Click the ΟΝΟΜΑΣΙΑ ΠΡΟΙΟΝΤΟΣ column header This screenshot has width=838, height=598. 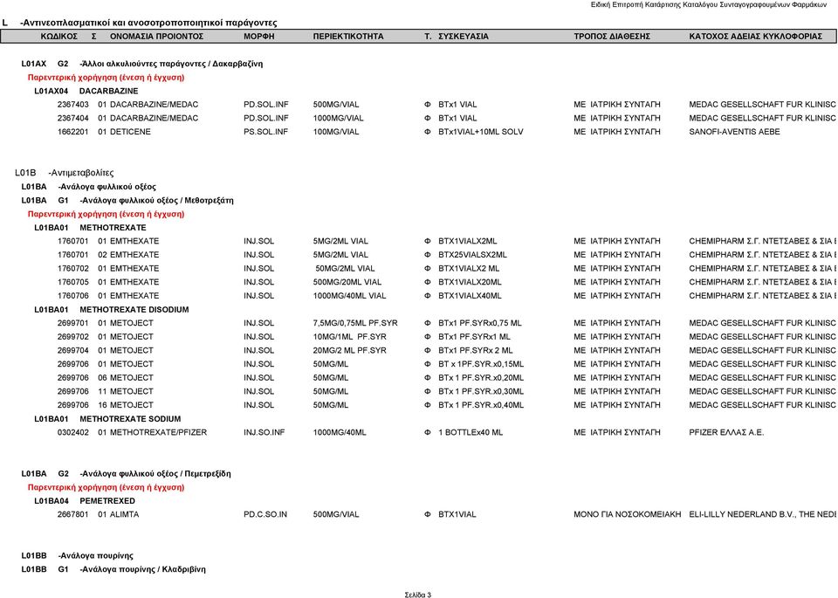click(156, 37)
